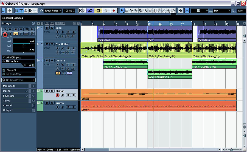
Task: Open the Bar grid type dropdown
Action: point(222,10)
